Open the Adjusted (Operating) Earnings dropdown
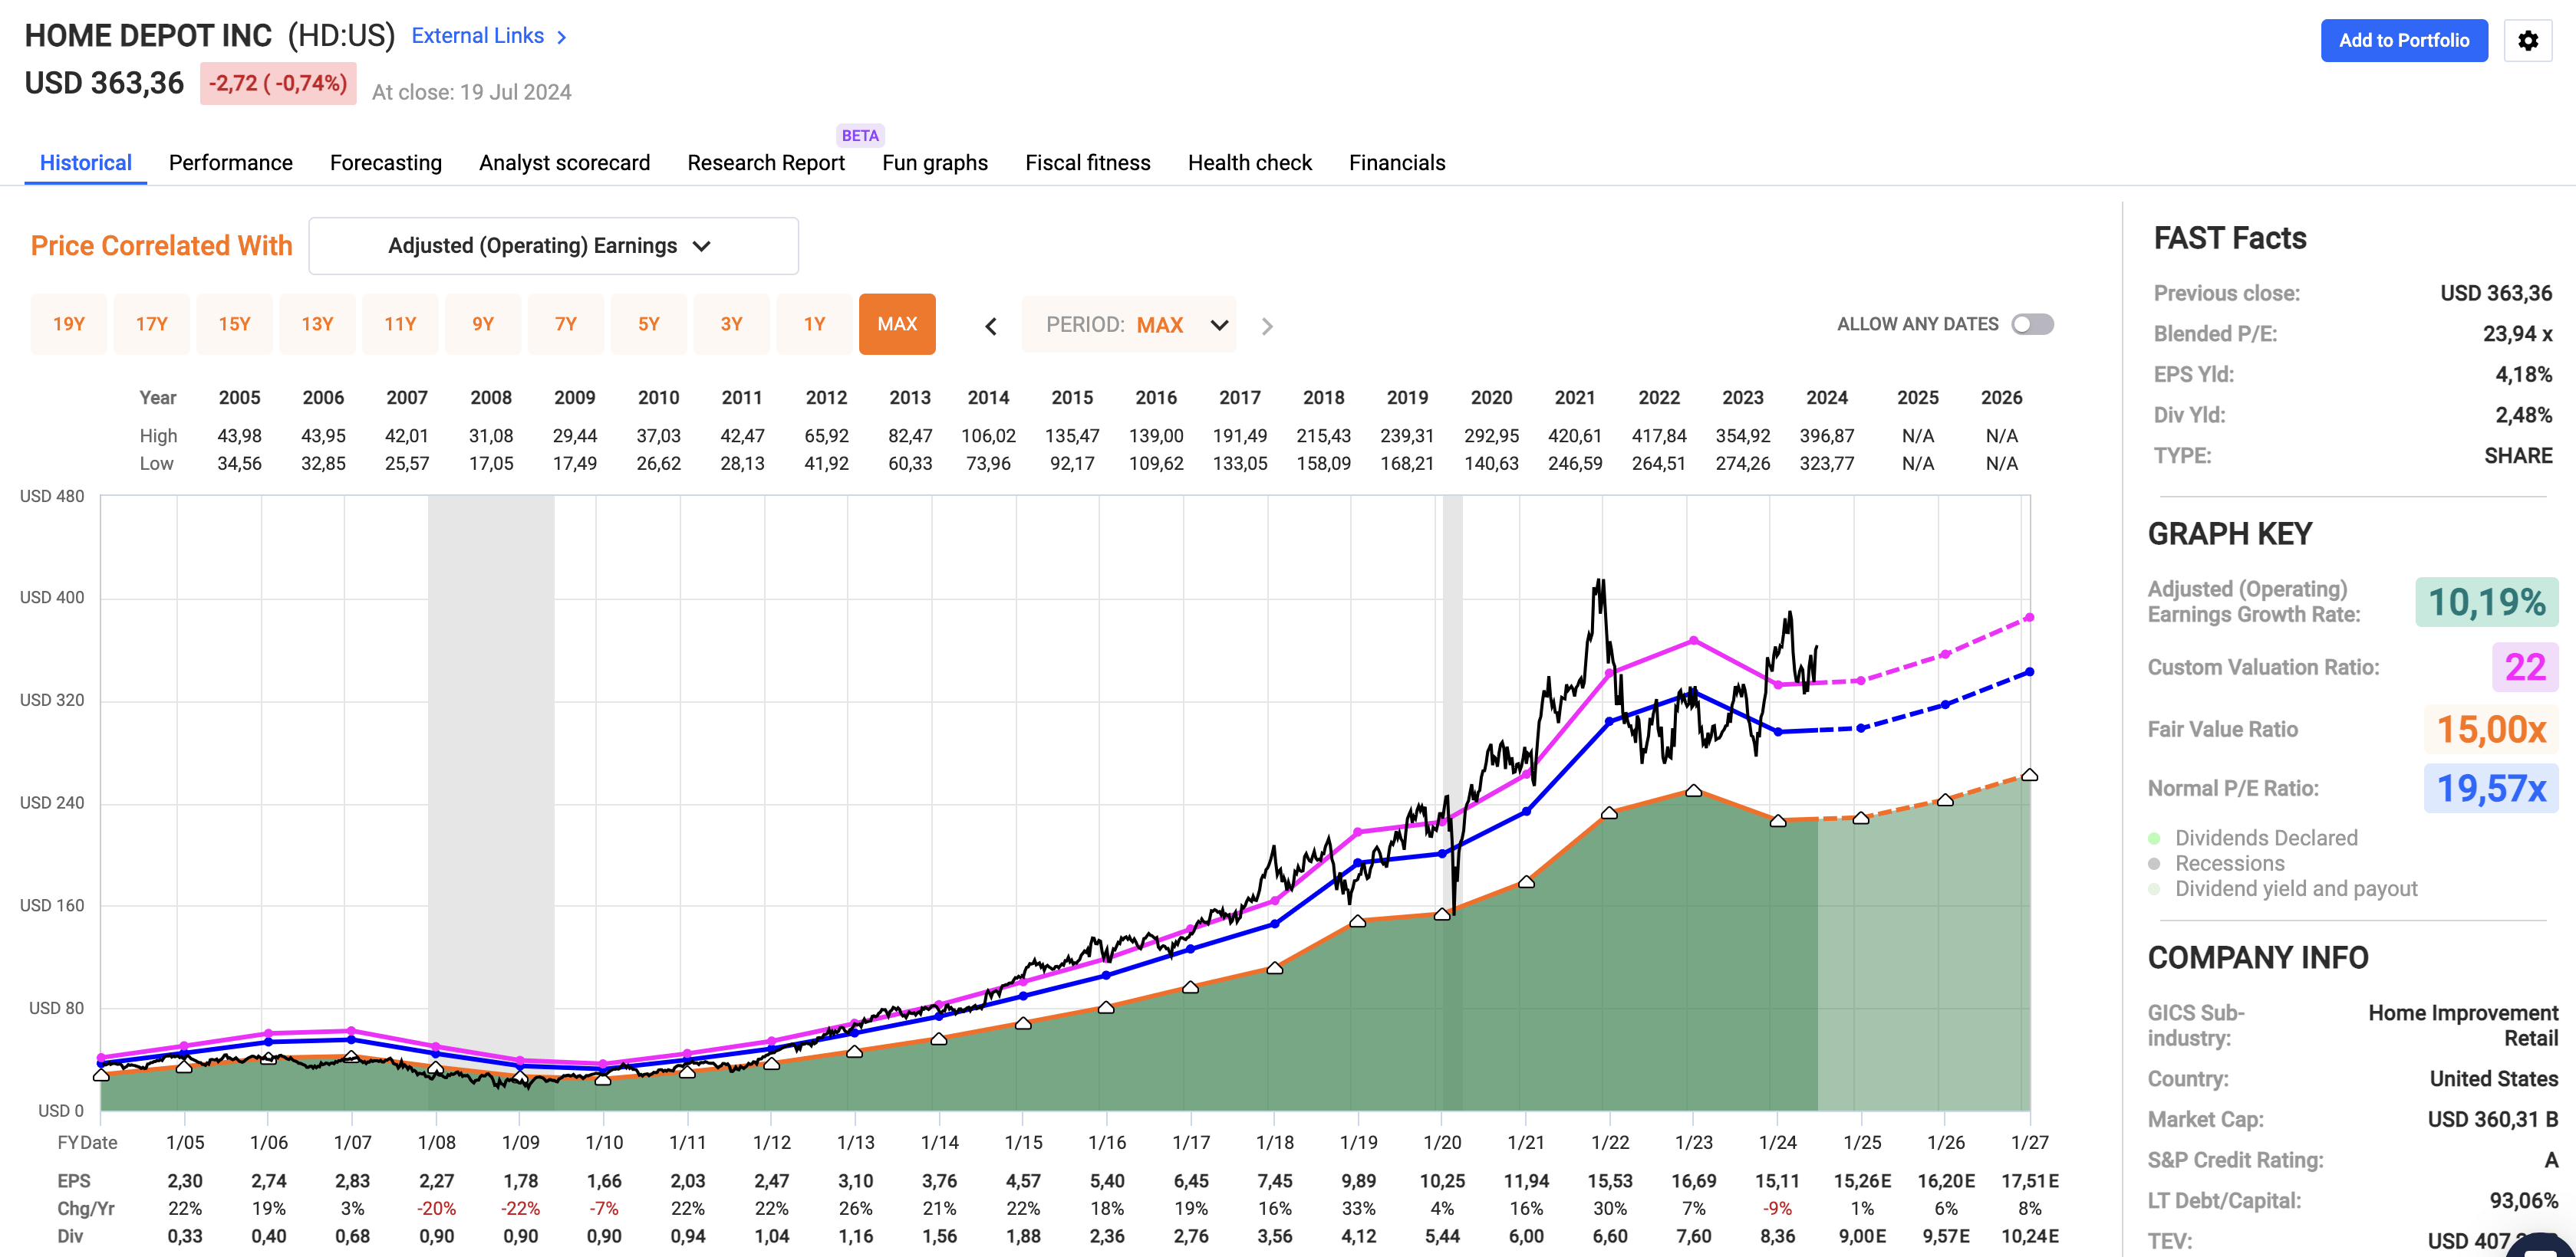The image size is (2576, 1257). point(553,246)
